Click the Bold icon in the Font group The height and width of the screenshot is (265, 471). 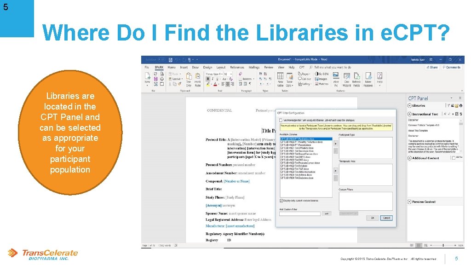[208, 79]
